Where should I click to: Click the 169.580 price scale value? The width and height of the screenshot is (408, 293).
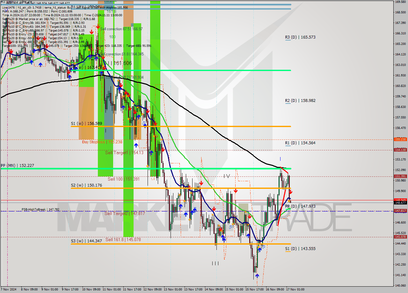(400, 2)
